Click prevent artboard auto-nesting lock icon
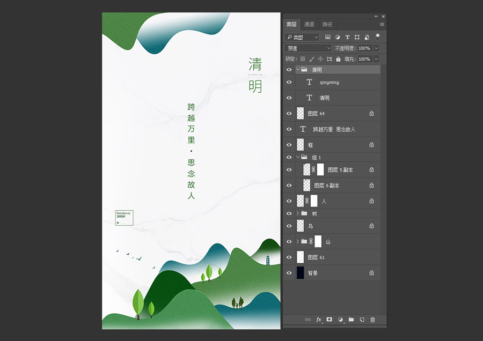Image resolution: width=483 pixels, height=341 pixels. 330,59
